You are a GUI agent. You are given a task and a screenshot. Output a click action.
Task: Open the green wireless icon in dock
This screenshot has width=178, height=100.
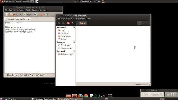tap(97, 96)
